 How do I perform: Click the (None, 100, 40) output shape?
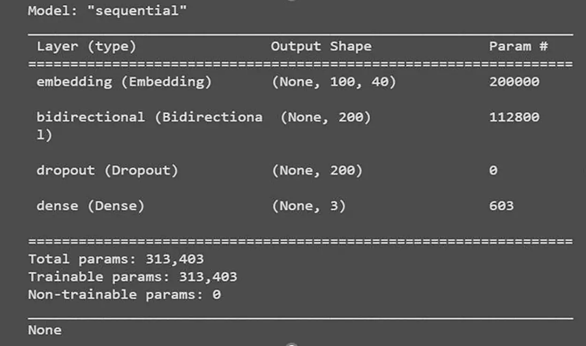tap(334, 82)
